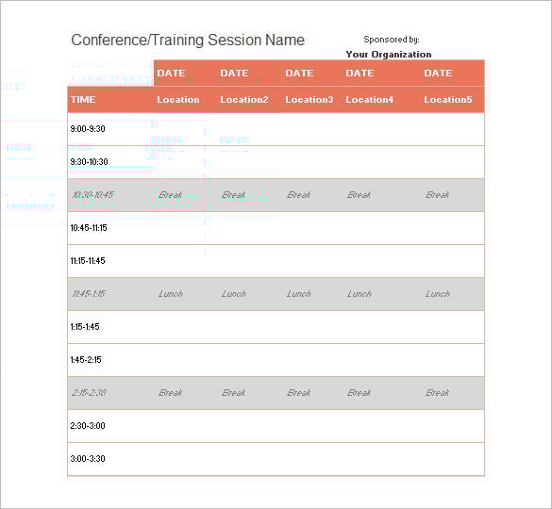Select the 1:15-1:45 time cell
Viewport: 552px width, 509px height.
point(85,327)
